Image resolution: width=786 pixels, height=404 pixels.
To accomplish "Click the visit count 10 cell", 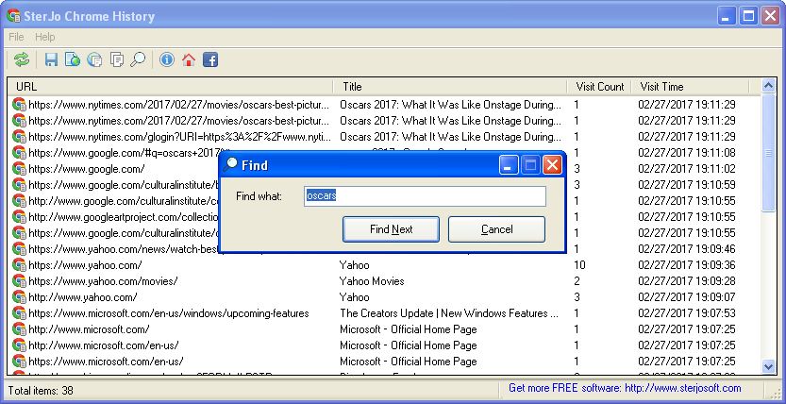I will pos(580,265).
